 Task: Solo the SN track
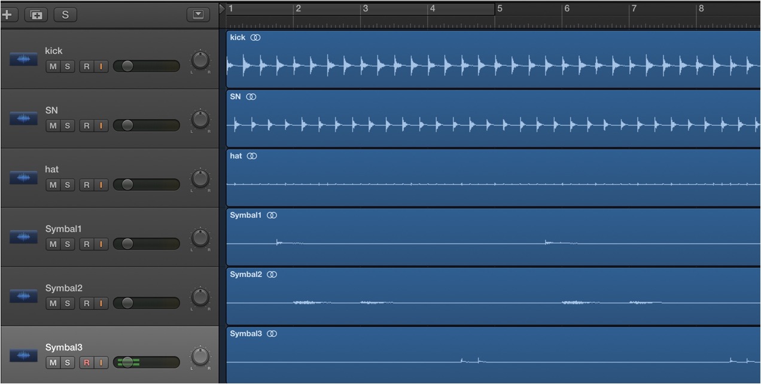68,126
